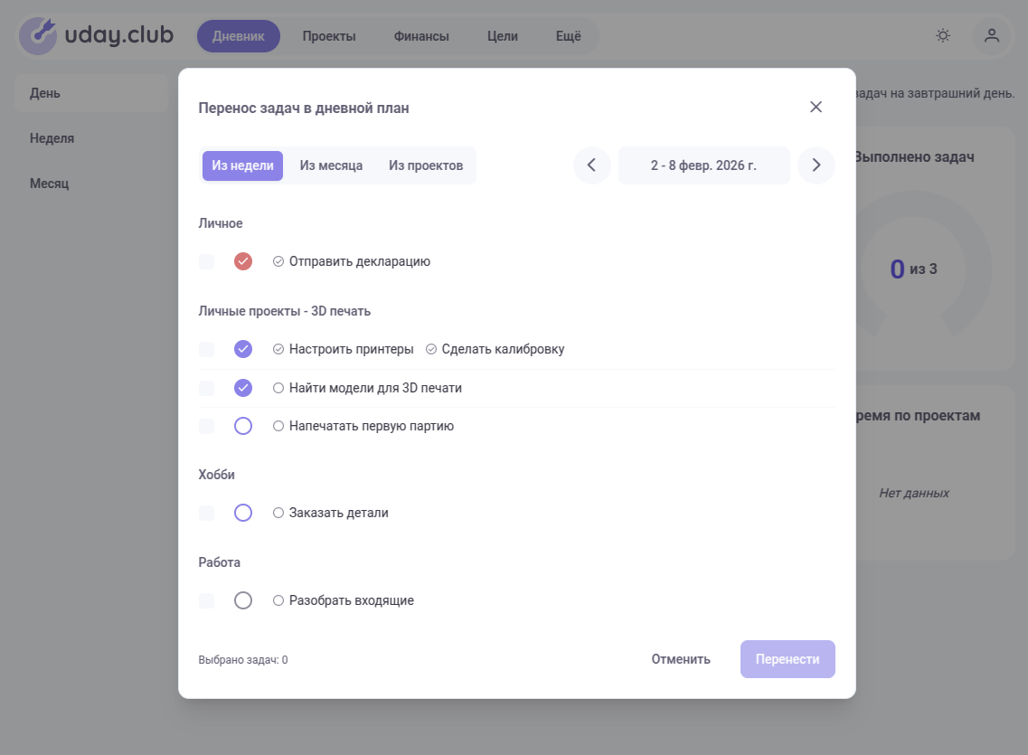
Task: Click Отменить button
Action: pos(681,659)
